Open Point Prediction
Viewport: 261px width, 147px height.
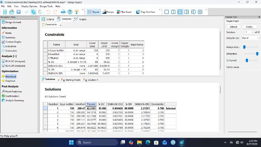(x=12, y=92)
